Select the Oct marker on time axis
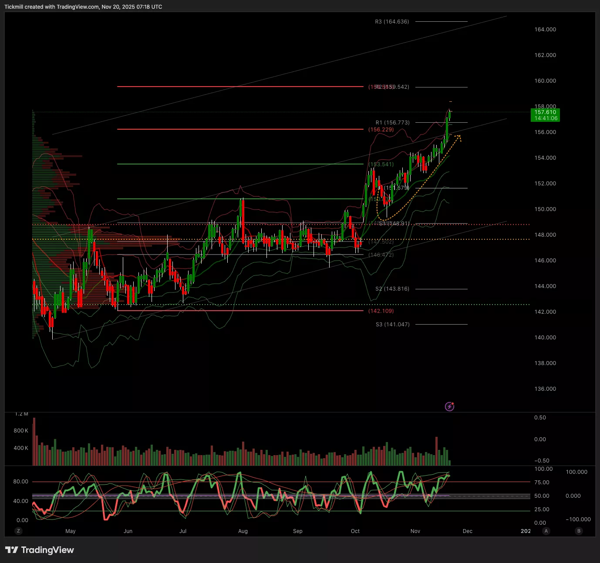Screen dimensions: 600x563 (355, 531)
